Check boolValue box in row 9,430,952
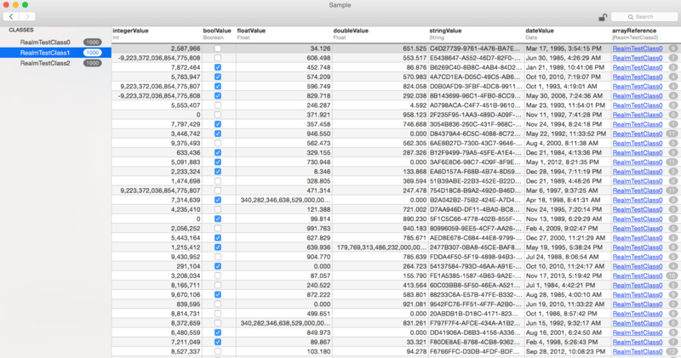The width and height of the screenshot is (681, 358). point(218,257)
